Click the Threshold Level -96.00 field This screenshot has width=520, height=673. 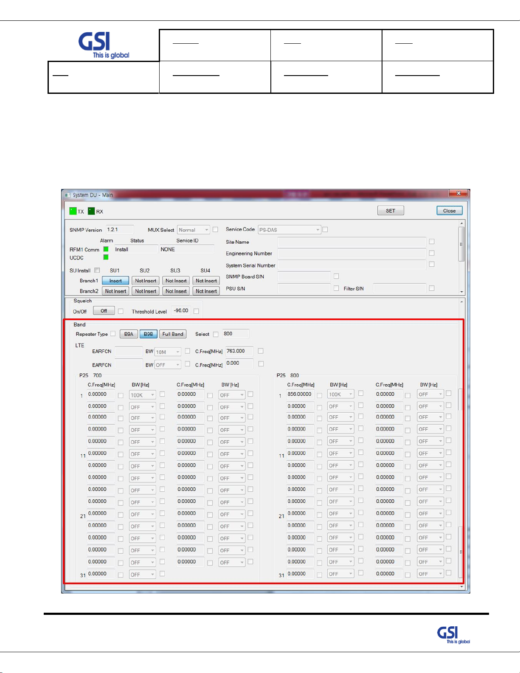click(181, 311)
